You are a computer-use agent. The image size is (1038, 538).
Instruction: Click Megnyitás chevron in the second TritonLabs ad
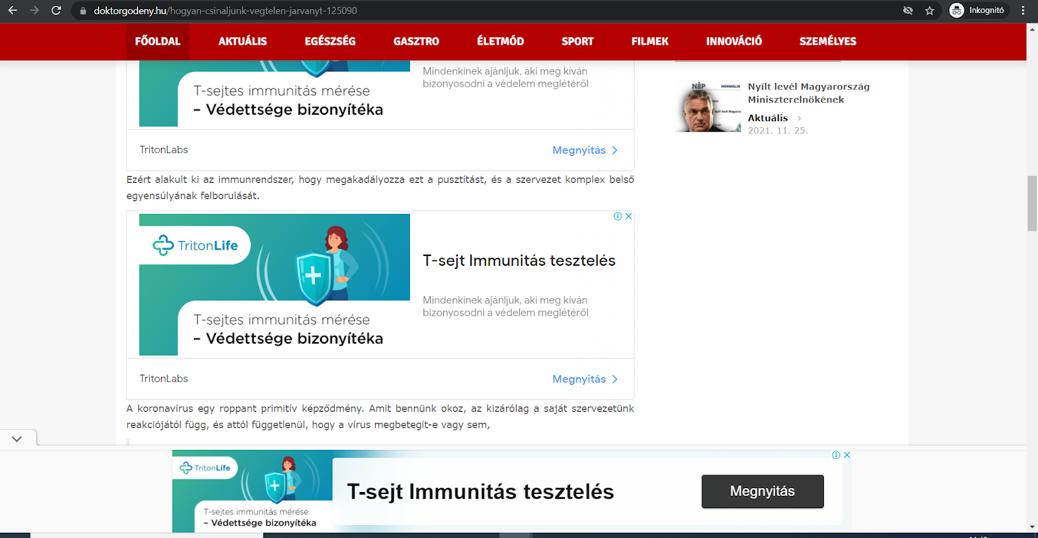click(x=615, y=379)
